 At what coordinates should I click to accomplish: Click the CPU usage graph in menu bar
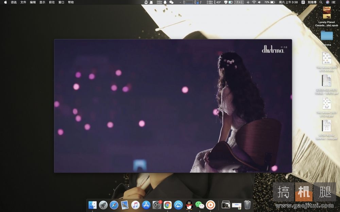pyautogui.click(x=189, y=2)
